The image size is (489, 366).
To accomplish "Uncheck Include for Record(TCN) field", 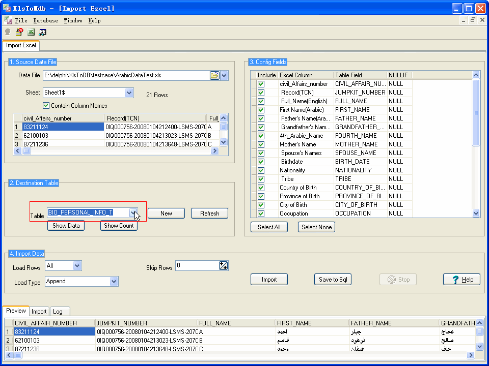I will pyautogui.click(x=261, y=93).
